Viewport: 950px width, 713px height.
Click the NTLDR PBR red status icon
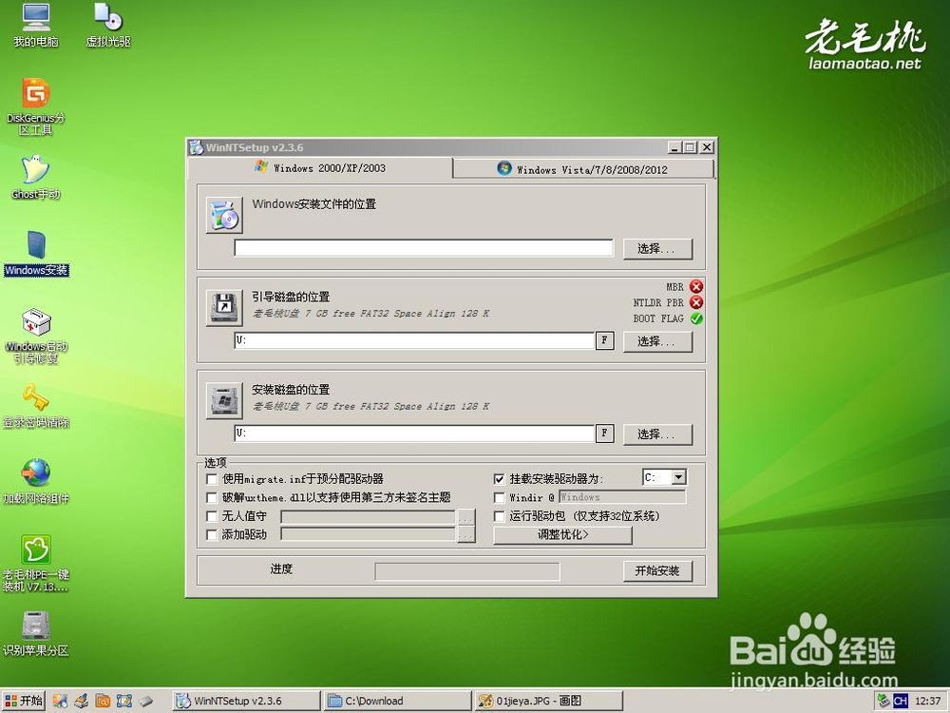click(x=696, y=302)
